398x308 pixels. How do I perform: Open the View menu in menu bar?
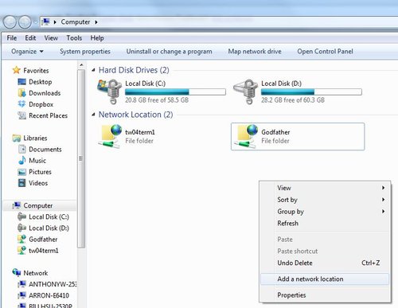[51, 38]
